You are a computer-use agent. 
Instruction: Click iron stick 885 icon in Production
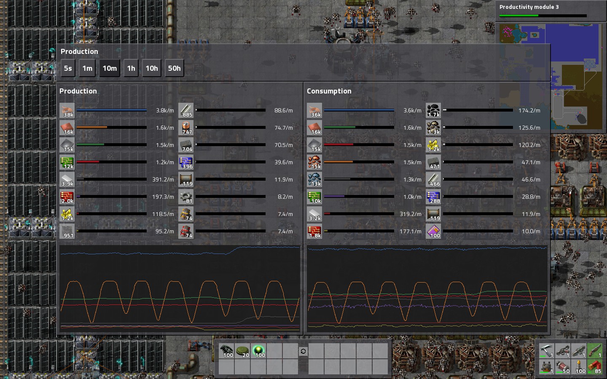[186, 110]
